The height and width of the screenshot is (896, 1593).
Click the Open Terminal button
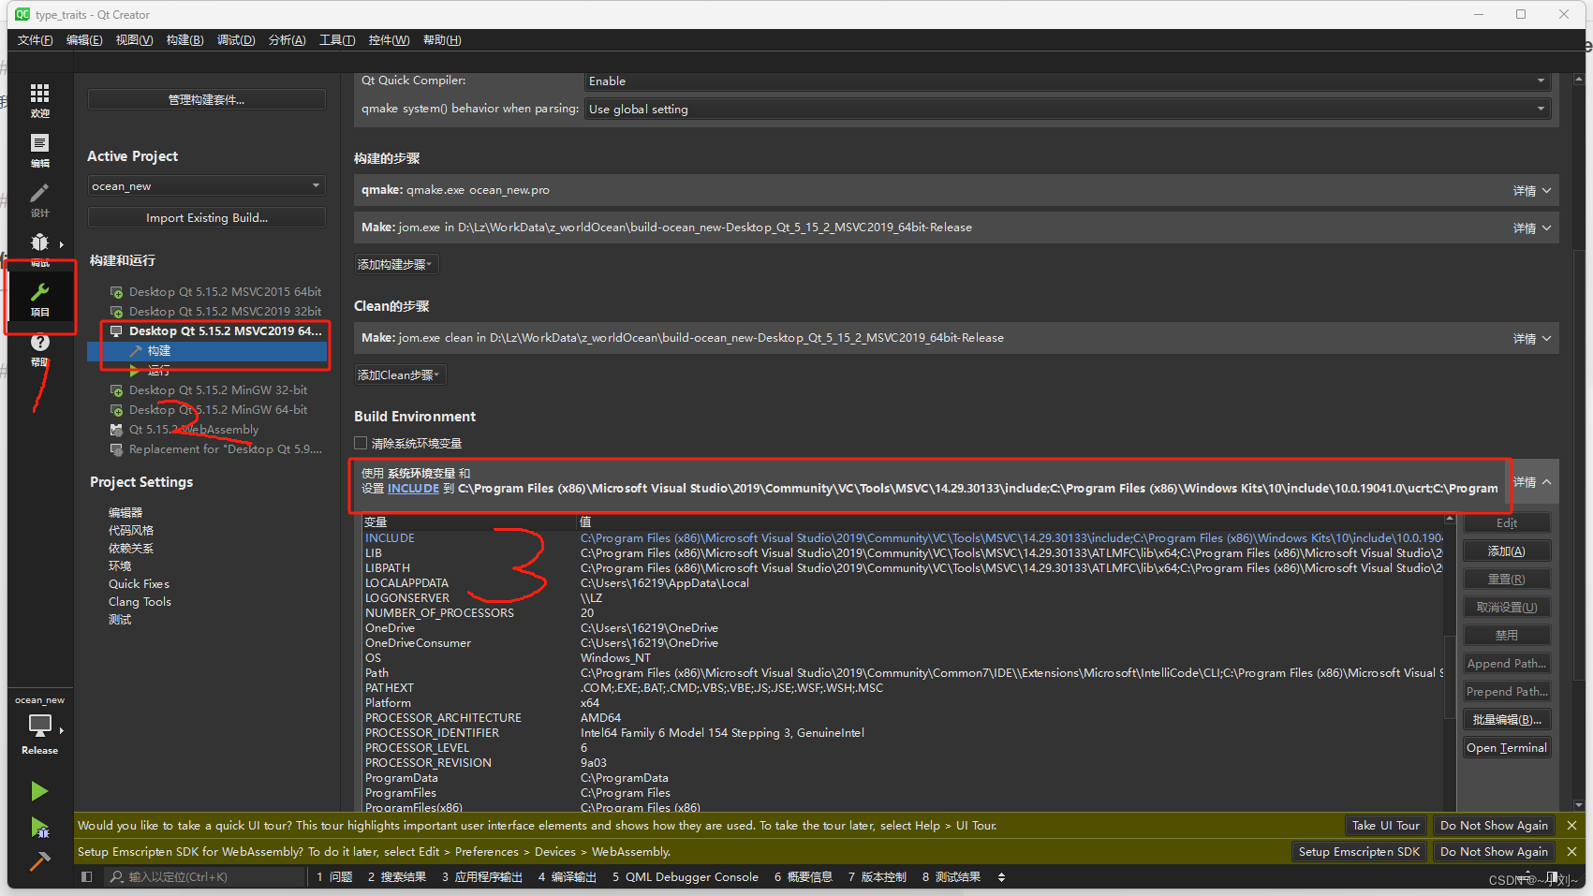(x=1506, y=747)
